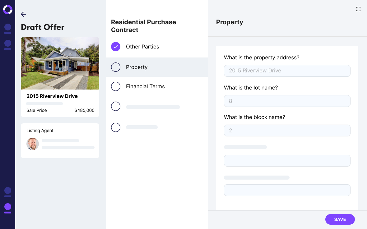Viewport: 367px width, 229px height.
Task: Select the Property step circle
Action: [116, 67]
